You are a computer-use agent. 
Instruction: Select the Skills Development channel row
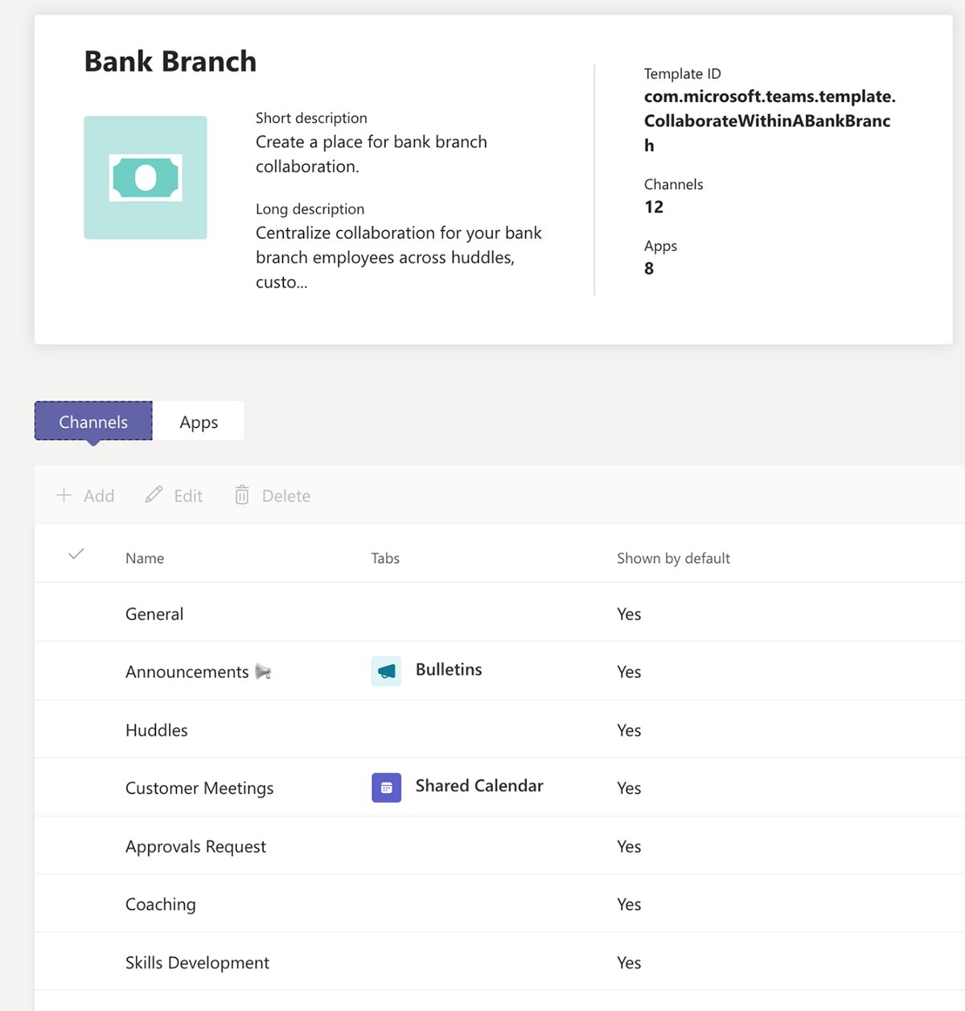(x=197, y=962)
